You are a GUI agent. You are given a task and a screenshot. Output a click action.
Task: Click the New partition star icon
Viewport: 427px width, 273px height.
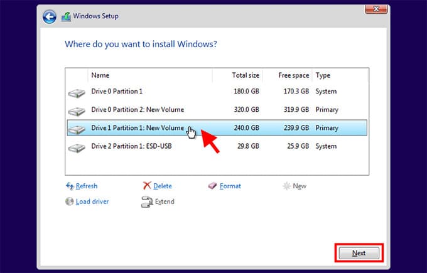pyautogui.click(x=287, y=186)
